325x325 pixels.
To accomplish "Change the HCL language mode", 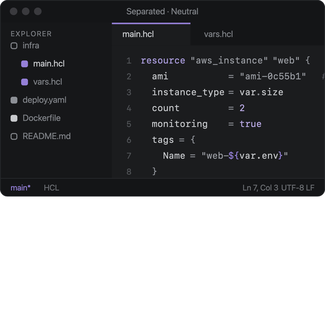I will (x=51, y=188).
